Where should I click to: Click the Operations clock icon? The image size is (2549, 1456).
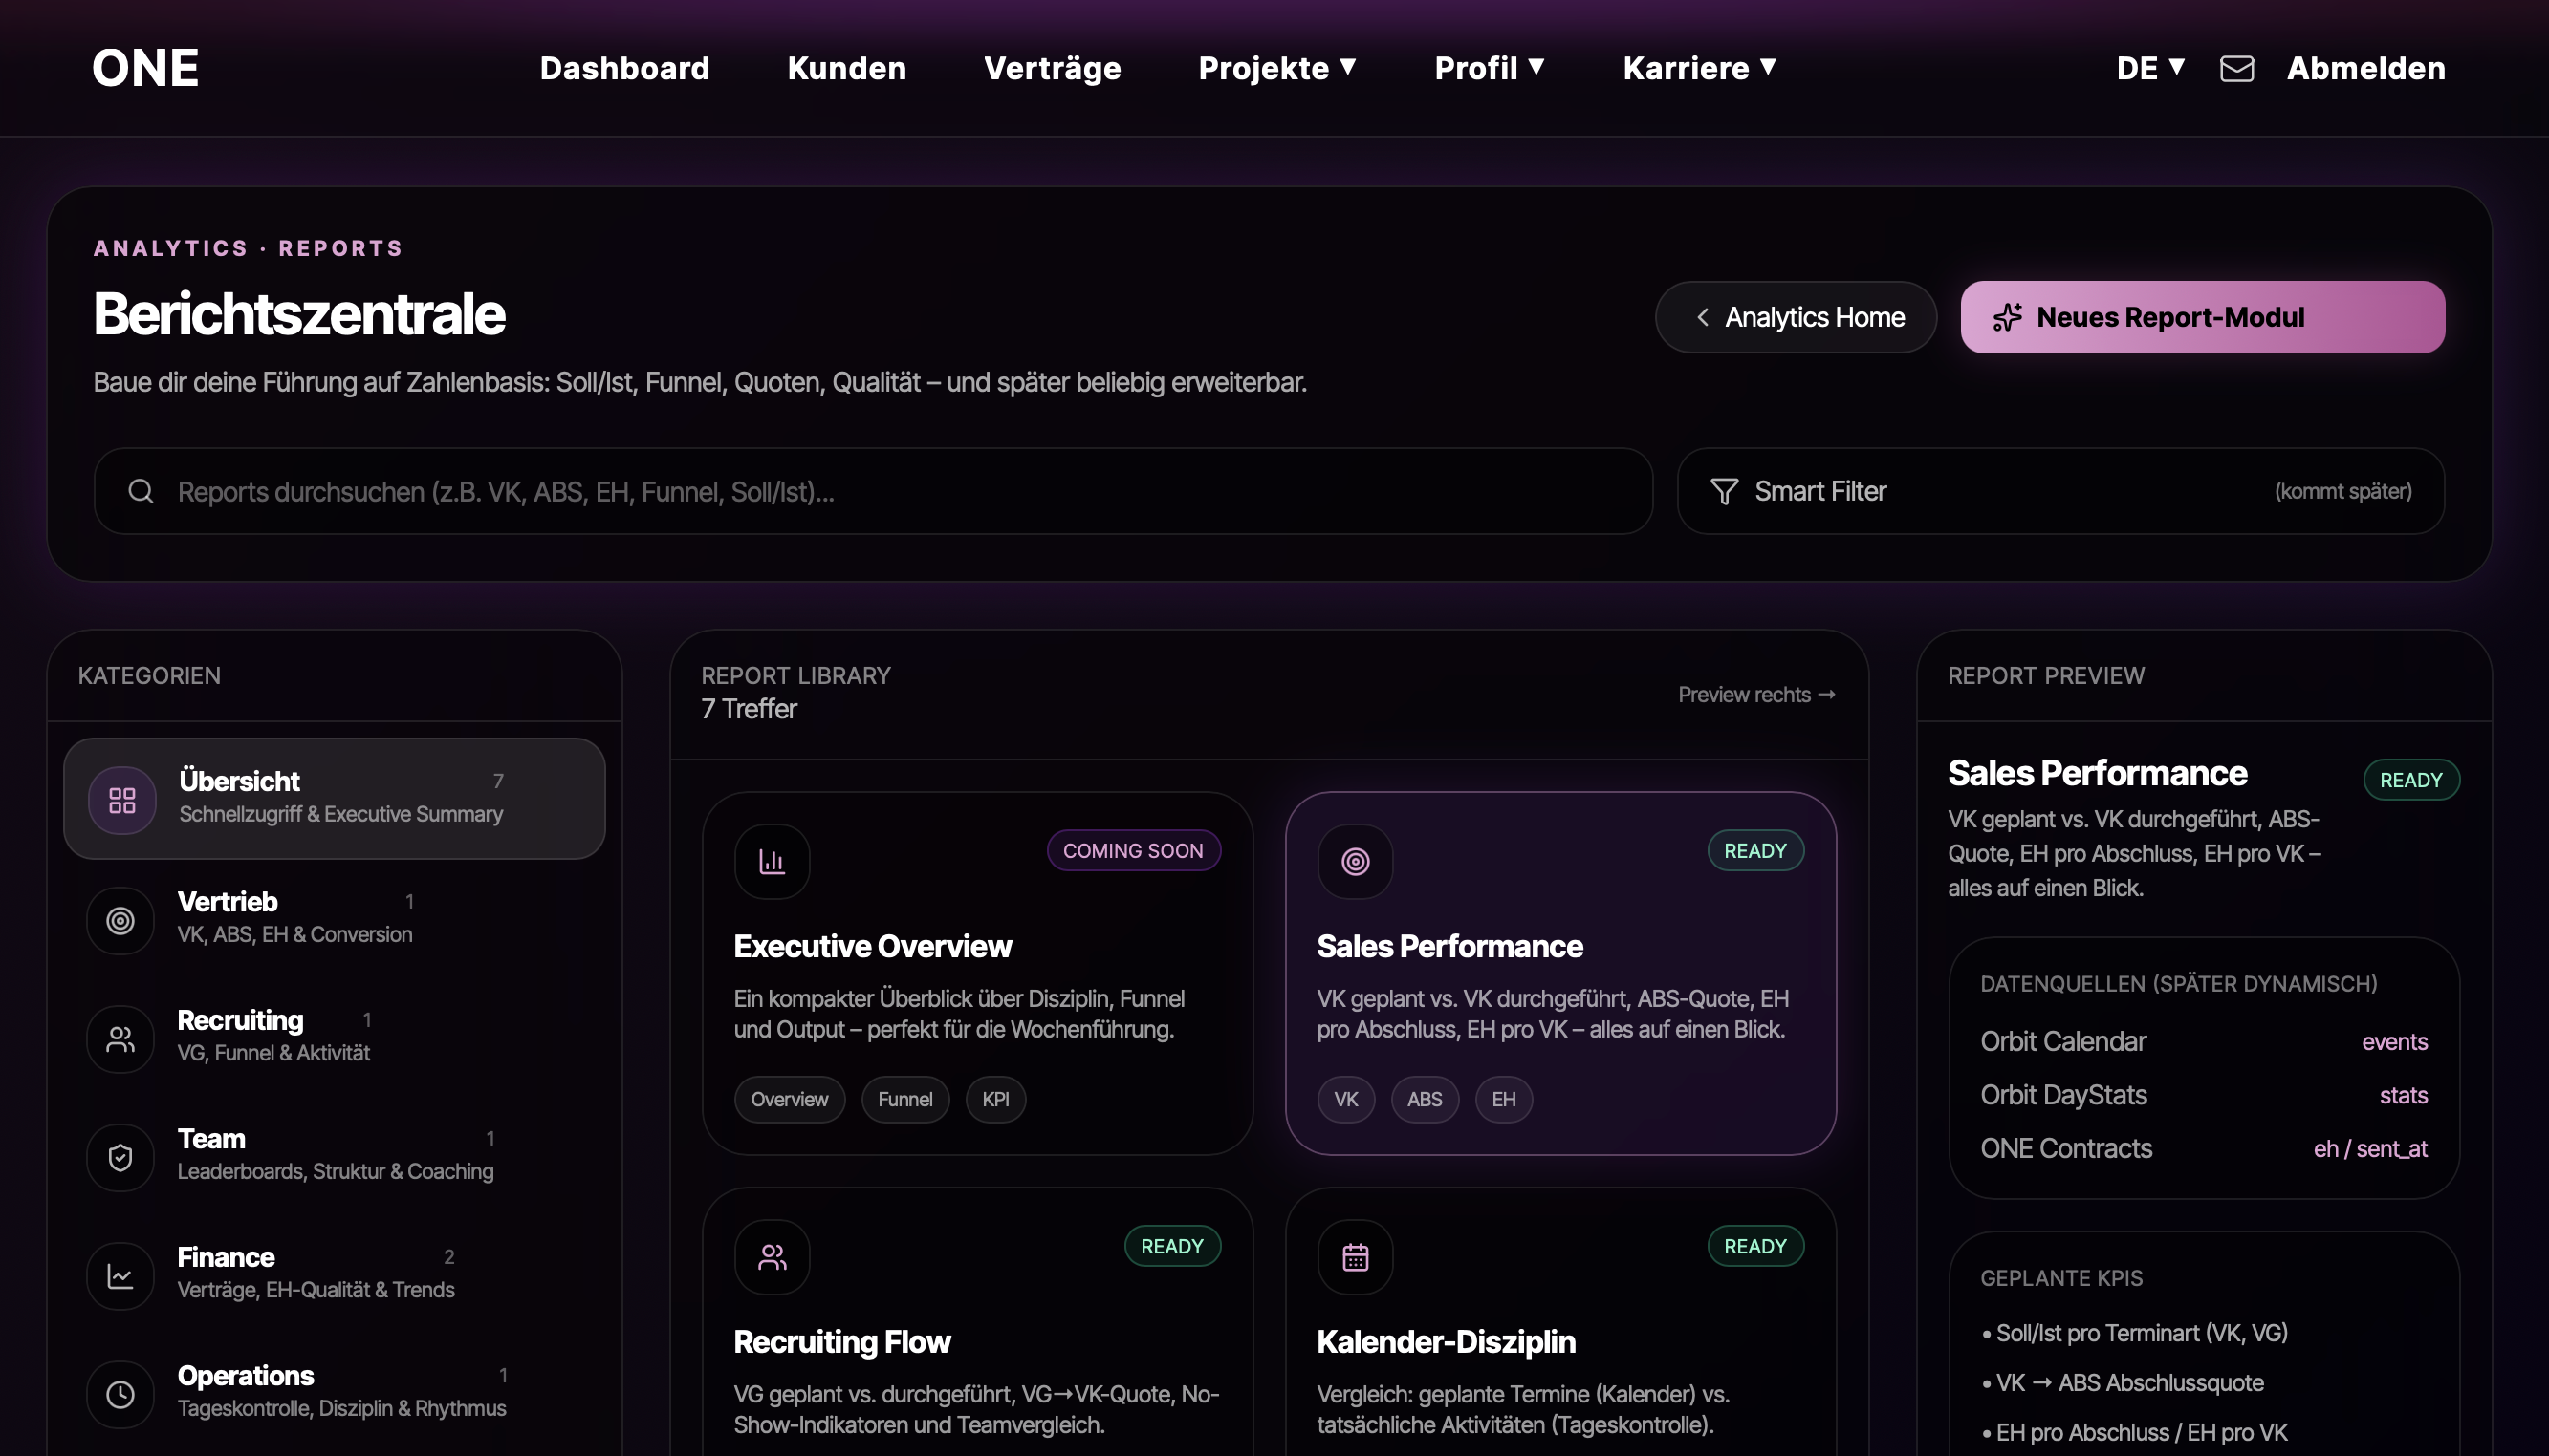tap(120, 1394)
